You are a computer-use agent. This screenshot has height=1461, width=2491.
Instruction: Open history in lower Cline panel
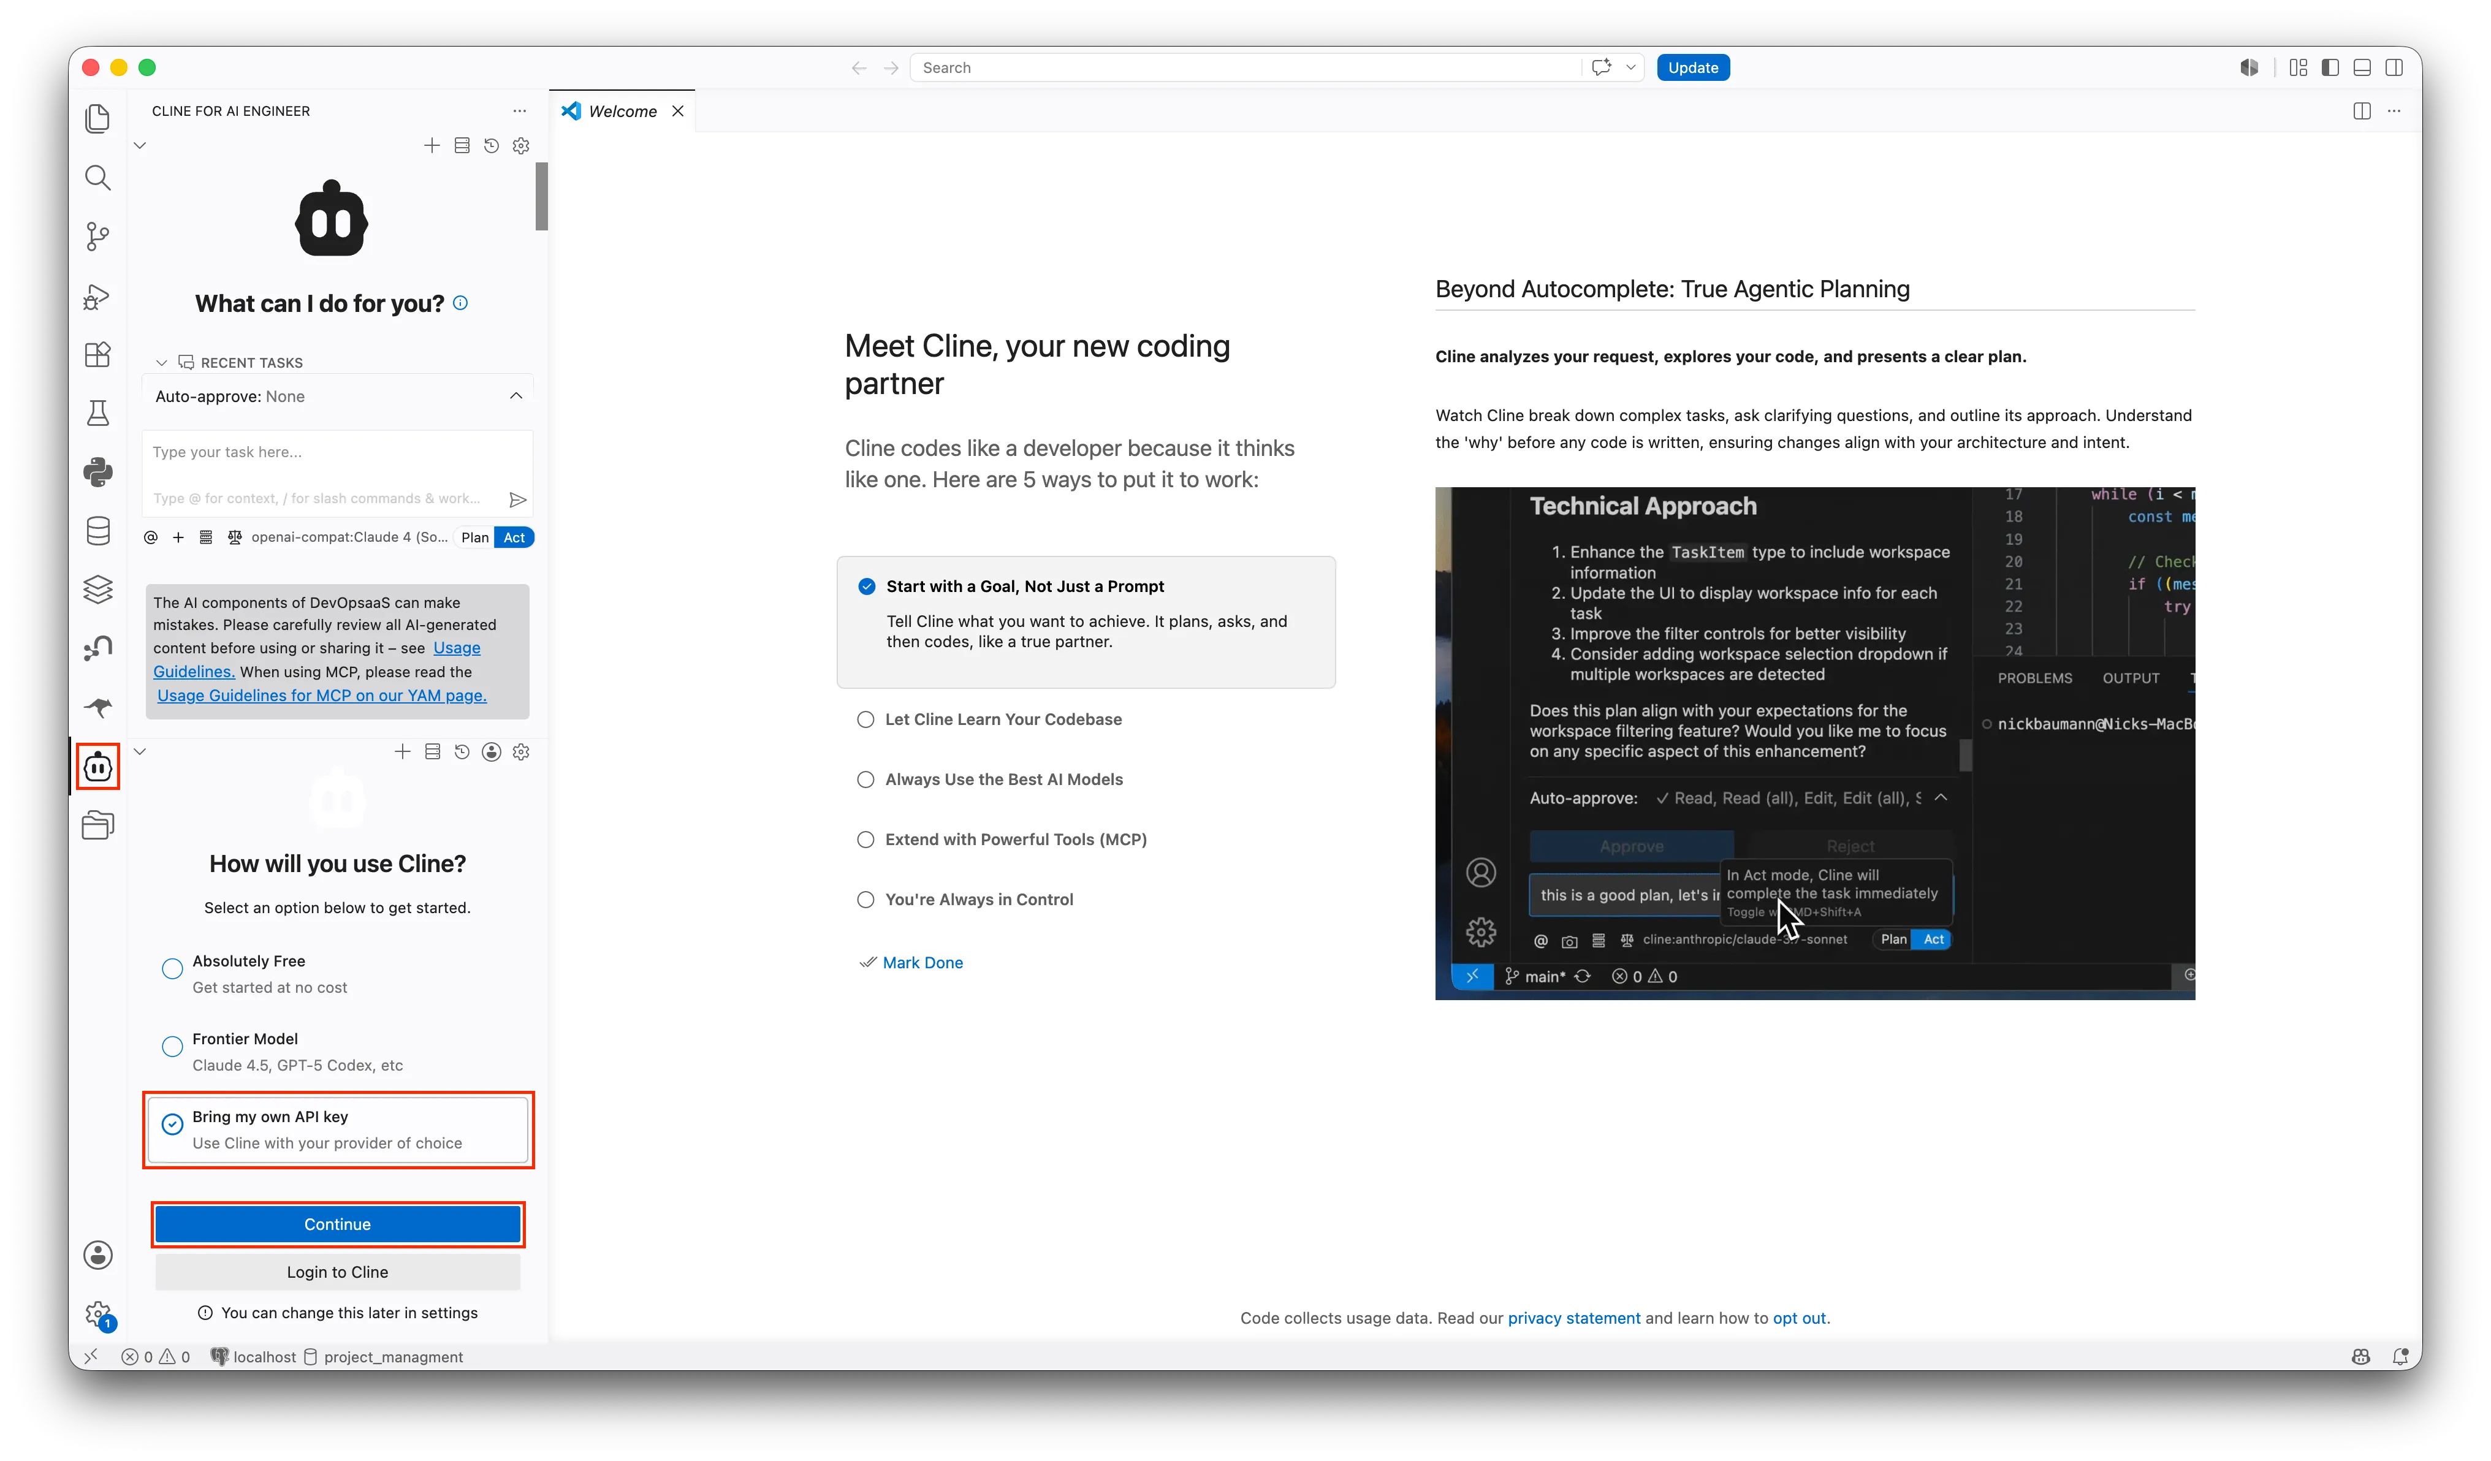462,752
